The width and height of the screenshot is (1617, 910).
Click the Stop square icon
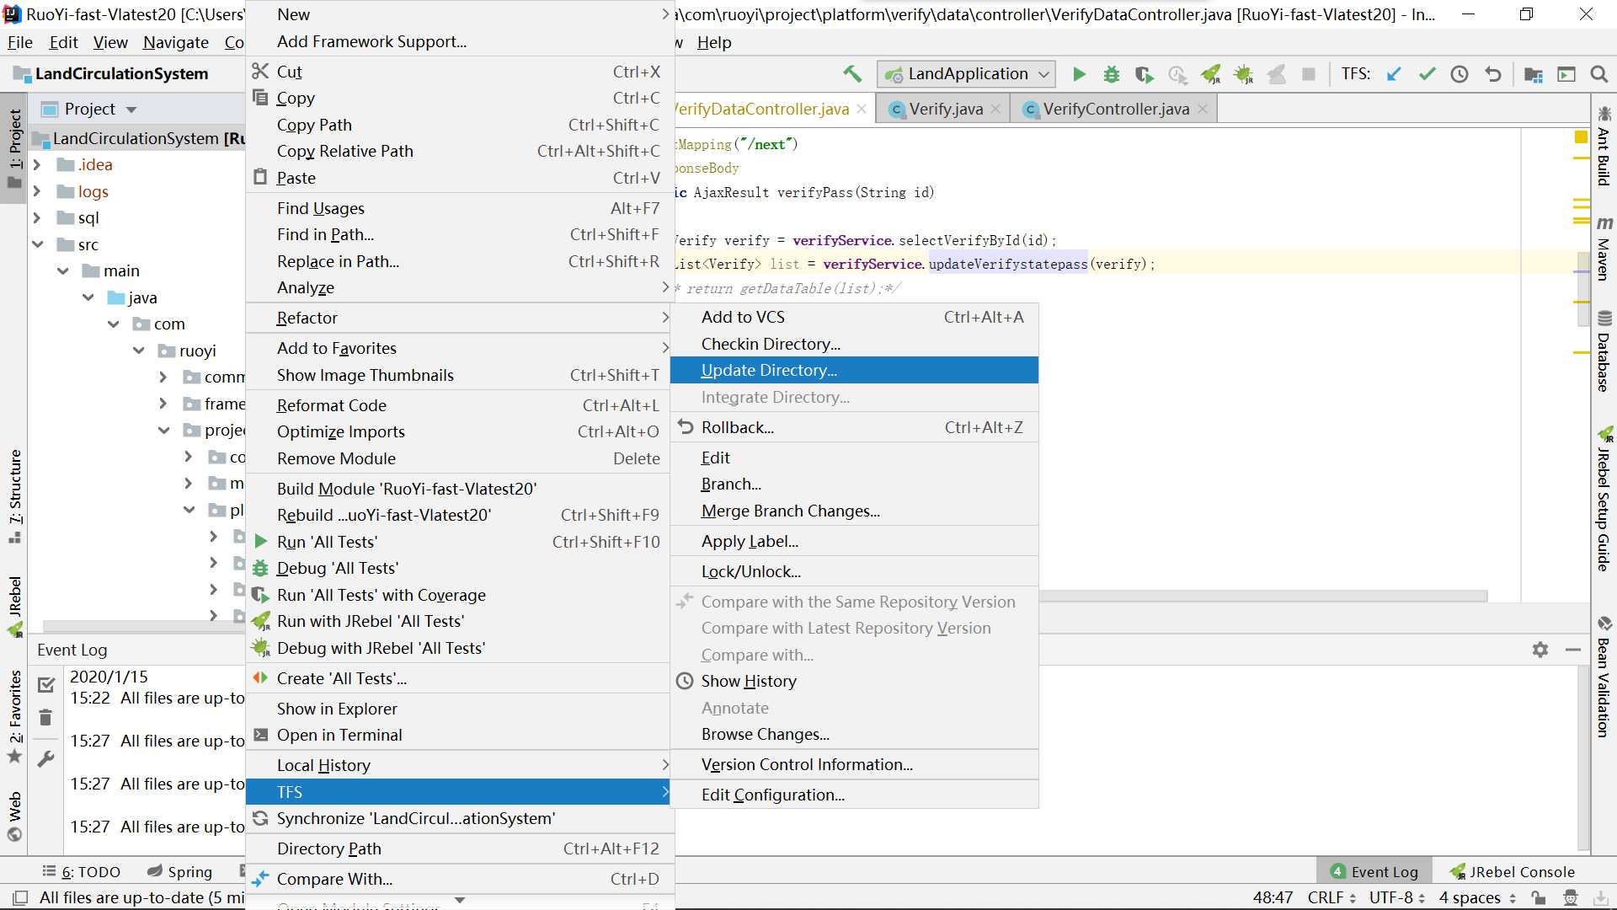pyautogui.click(x=1309, y=74)
